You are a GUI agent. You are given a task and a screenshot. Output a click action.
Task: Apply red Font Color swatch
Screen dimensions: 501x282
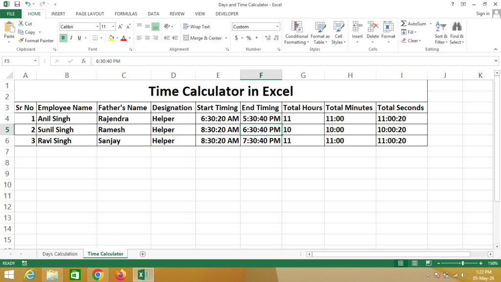[x=124, y=38]
